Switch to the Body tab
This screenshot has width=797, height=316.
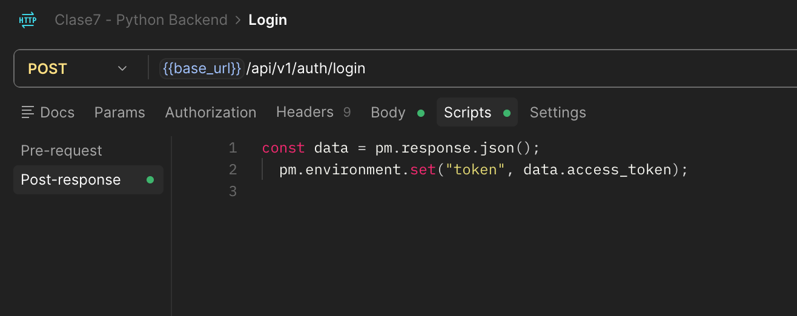tap(397, 113)
